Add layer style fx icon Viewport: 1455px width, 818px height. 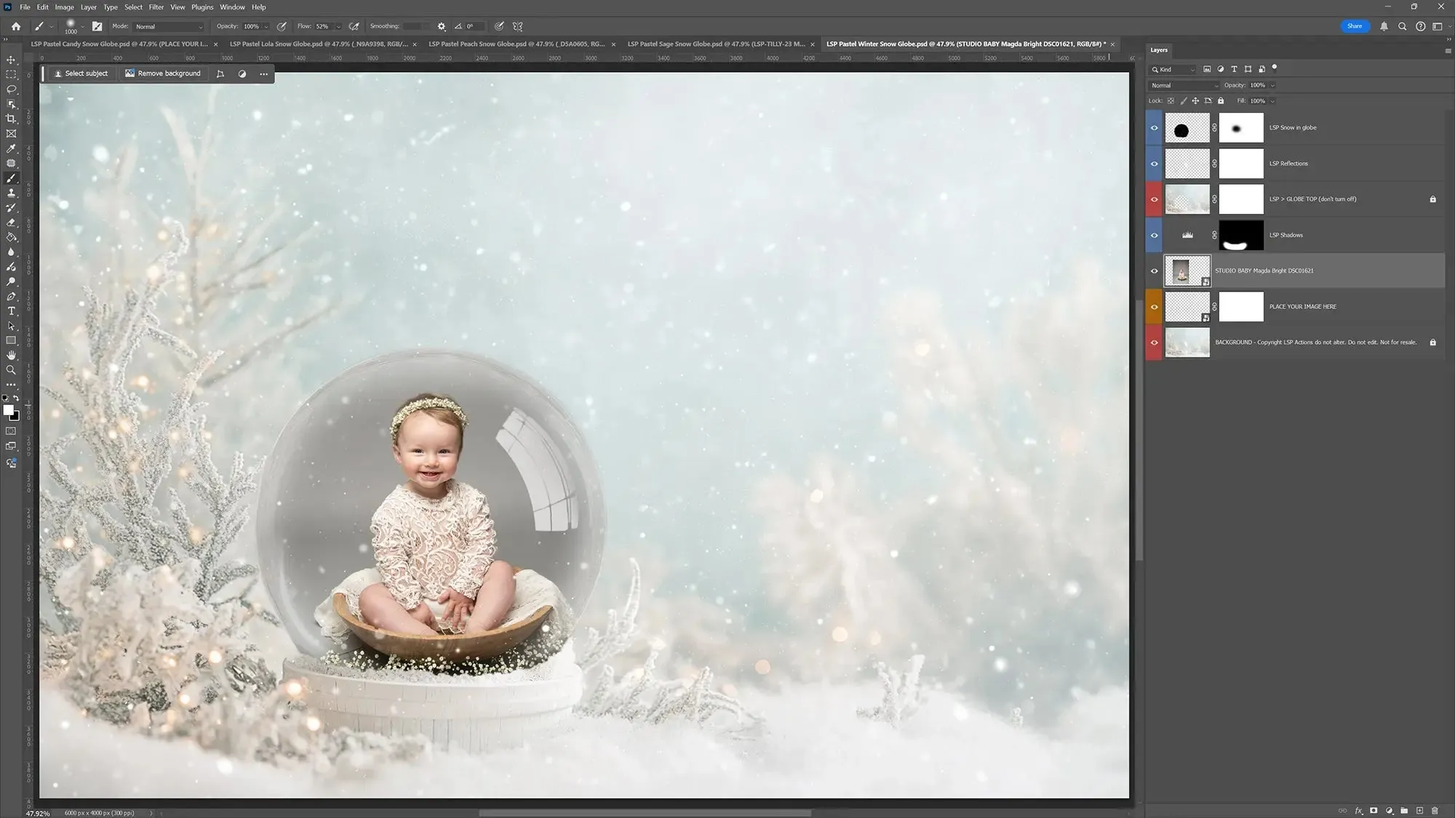[1358, 810]
